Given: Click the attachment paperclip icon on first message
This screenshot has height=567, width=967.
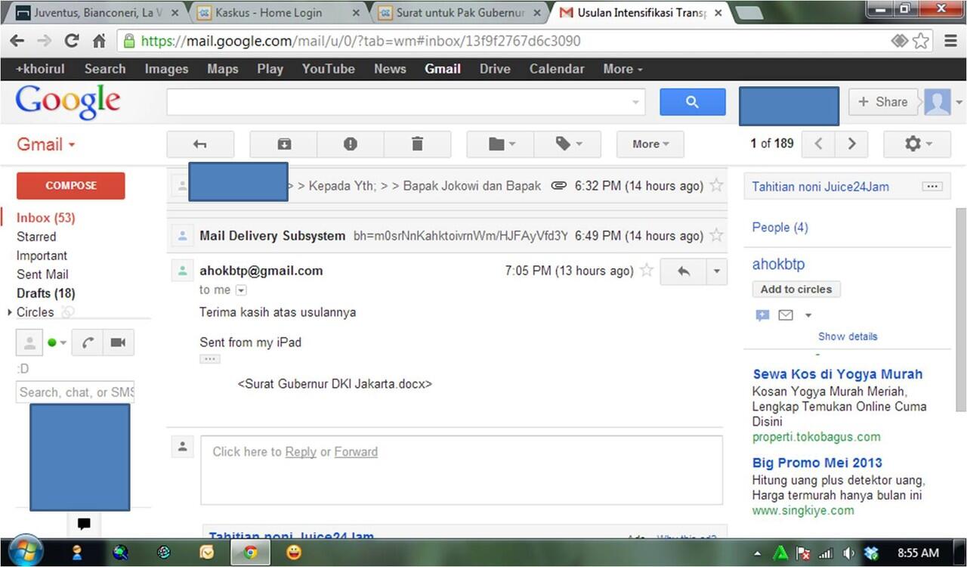Looking at the screenshot, I should 559,185.
